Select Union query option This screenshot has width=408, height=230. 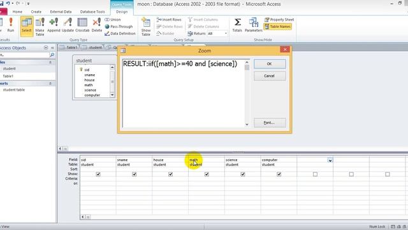(x=113, y=20)
